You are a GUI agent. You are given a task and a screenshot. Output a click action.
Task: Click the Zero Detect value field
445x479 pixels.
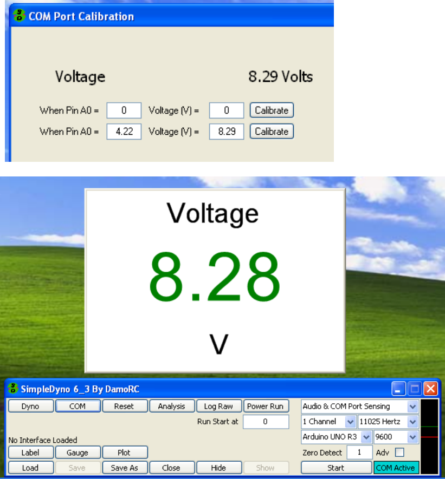click(359, 452)
